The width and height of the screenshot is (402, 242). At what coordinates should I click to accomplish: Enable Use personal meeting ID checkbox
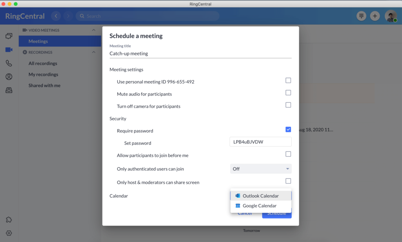(x=288, y=81)
